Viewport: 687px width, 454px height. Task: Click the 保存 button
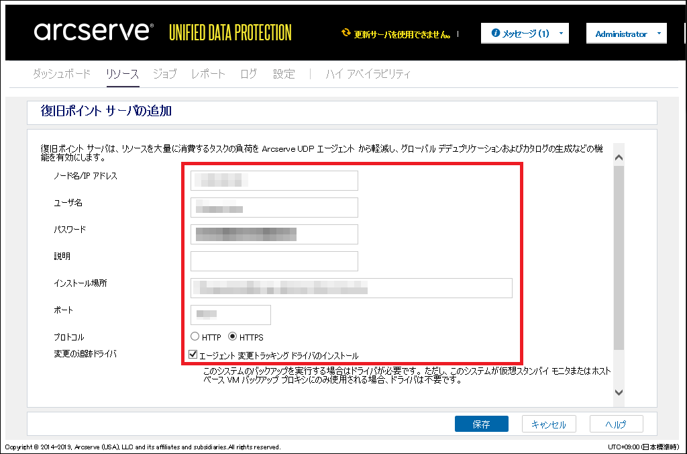click(x=482, y=424)
